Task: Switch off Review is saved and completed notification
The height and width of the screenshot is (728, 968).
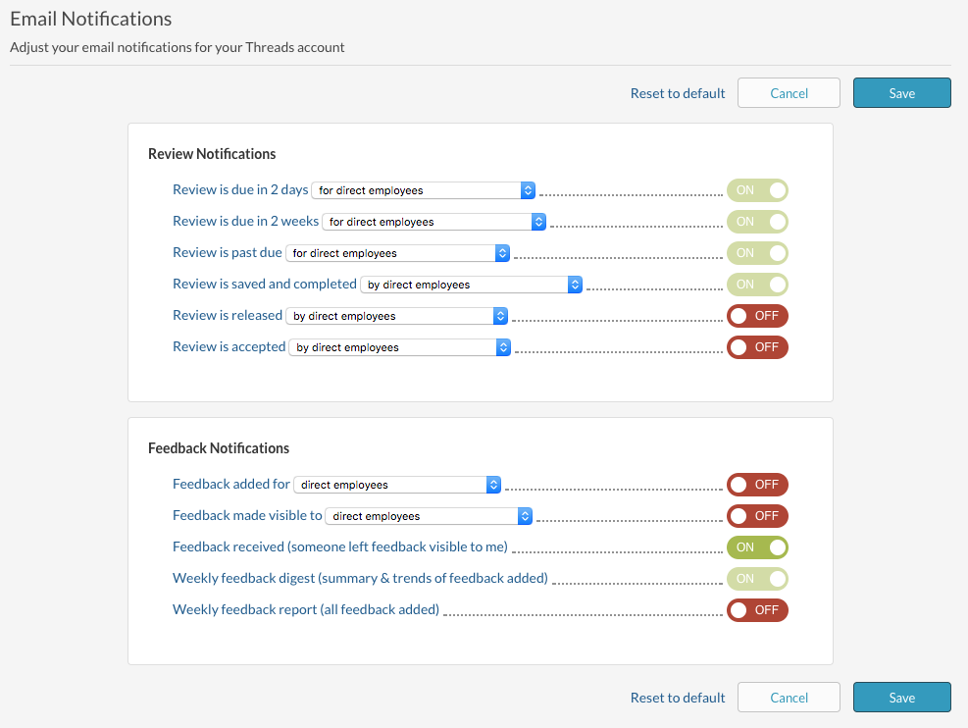Action: point(757,285)
